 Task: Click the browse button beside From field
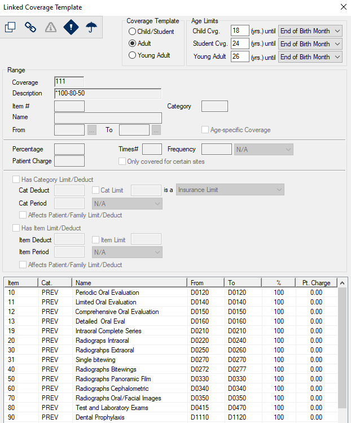(x=93, y=130)
